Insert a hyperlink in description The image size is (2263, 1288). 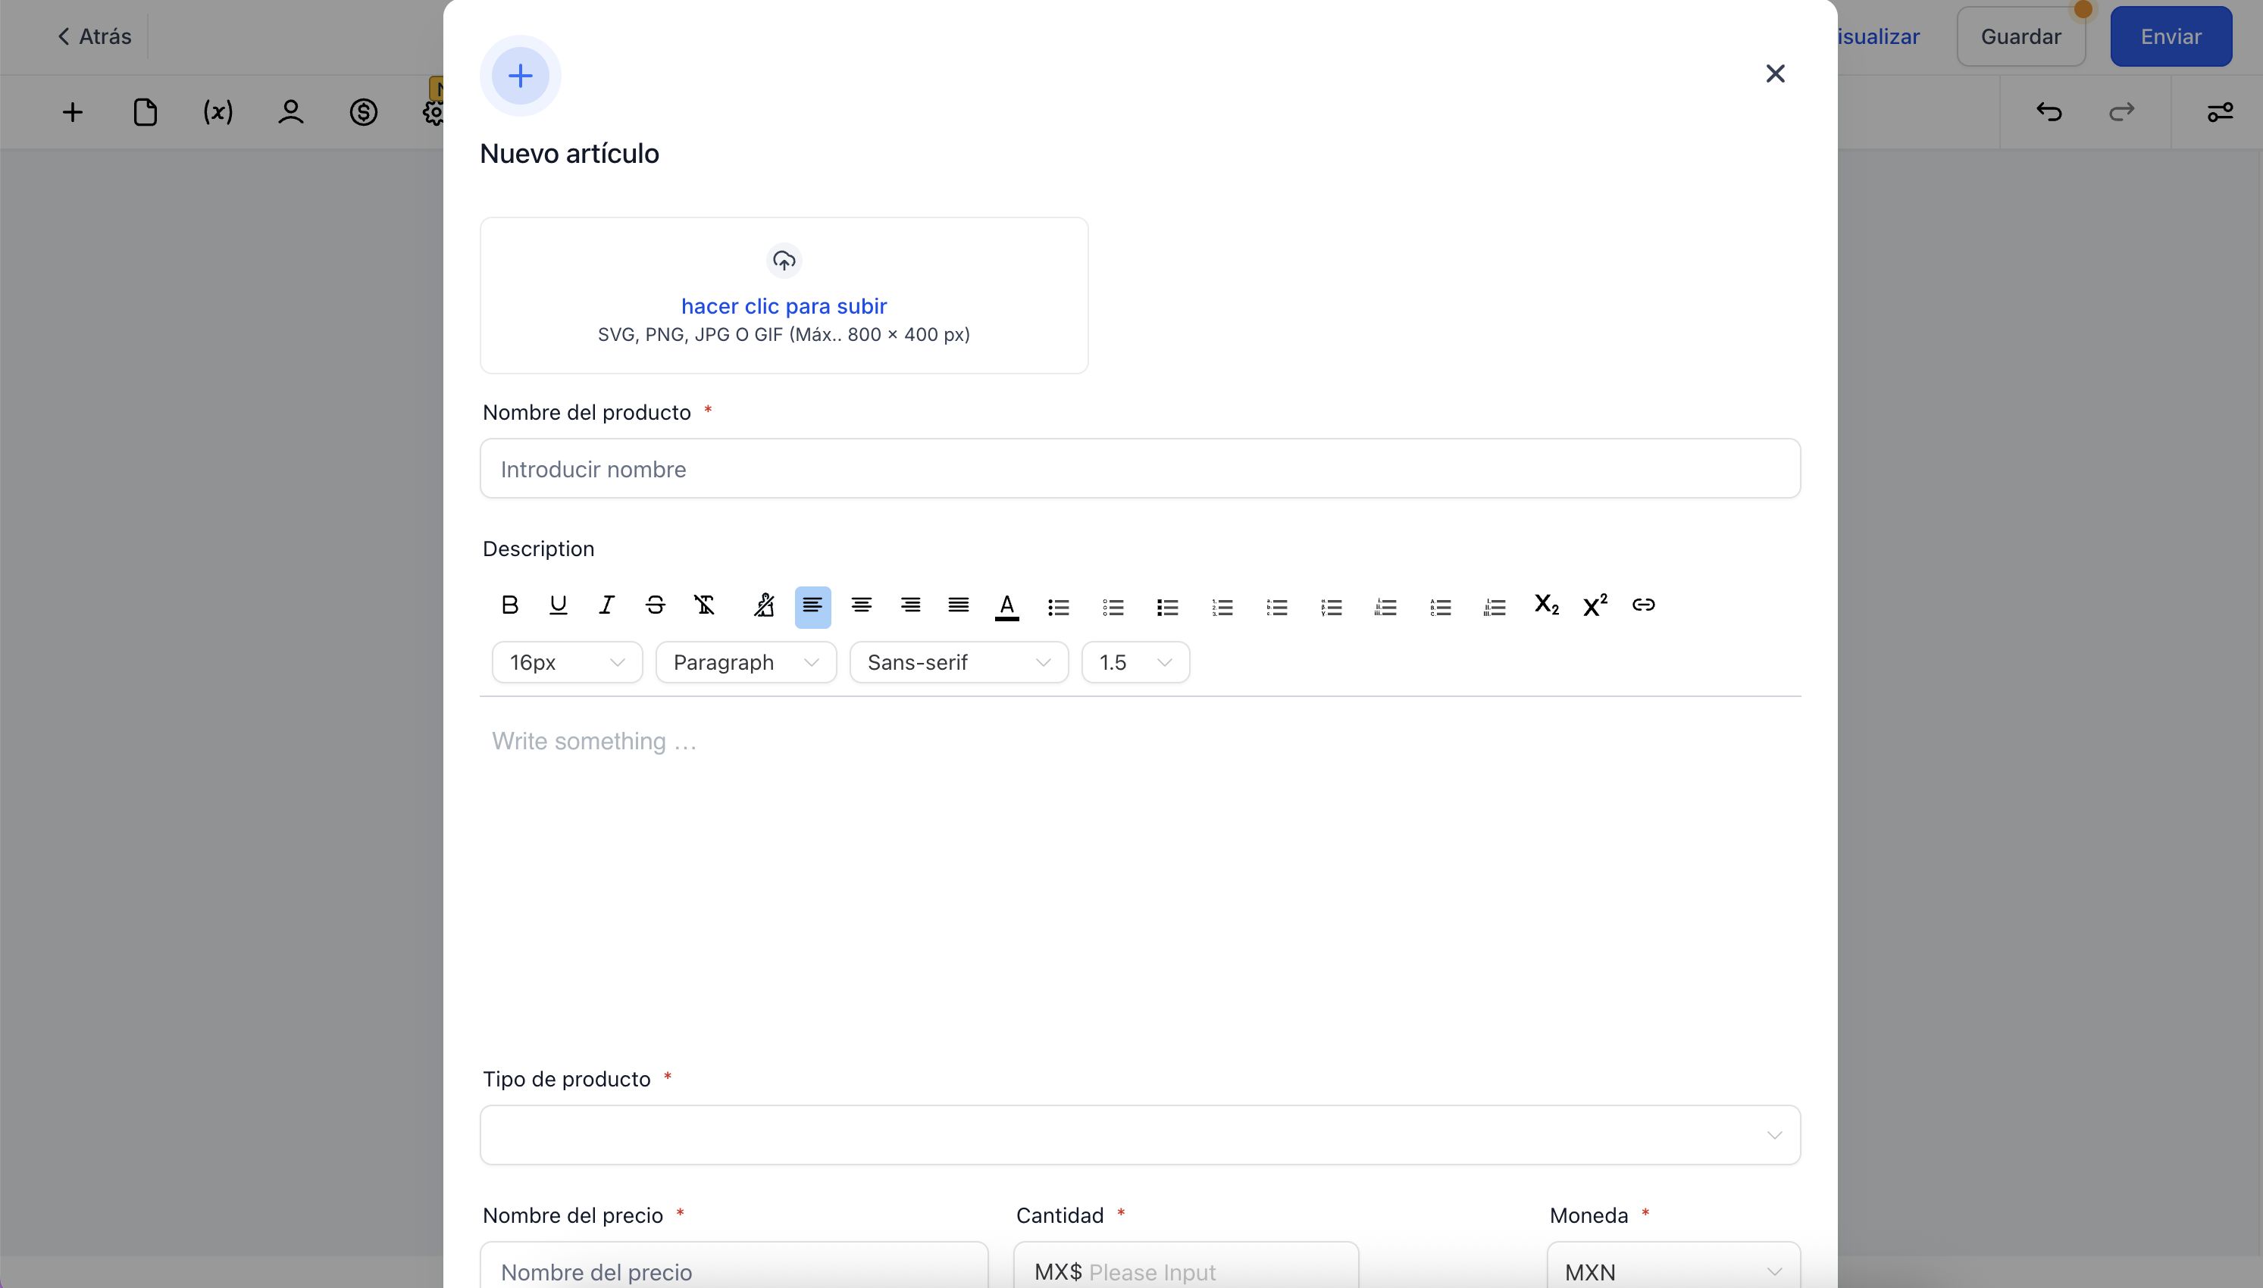(1644, 605)
